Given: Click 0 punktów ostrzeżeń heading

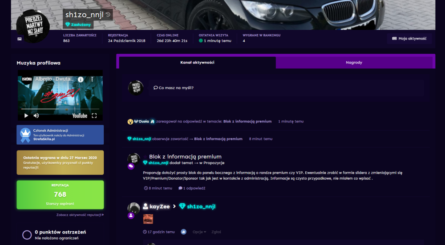Looking at the screenshot, I should coord(61,232).
